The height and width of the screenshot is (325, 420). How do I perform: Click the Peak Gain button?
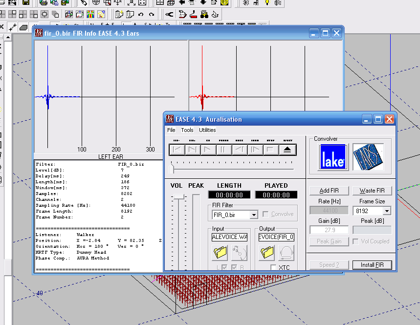(x=329, y=241)
